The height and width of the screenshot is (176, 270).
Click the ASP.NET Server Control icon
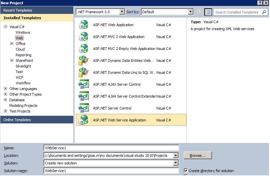click(x=84, y=108)
